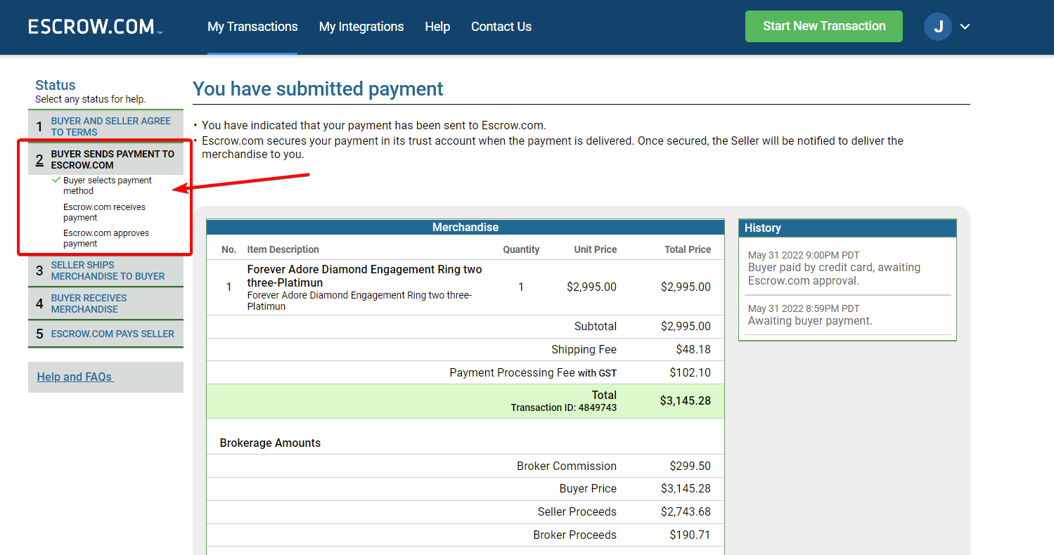Click timestamp May 31 2022 9:00PM PDT
The image size is (1054, 555).
coord(804,255)
